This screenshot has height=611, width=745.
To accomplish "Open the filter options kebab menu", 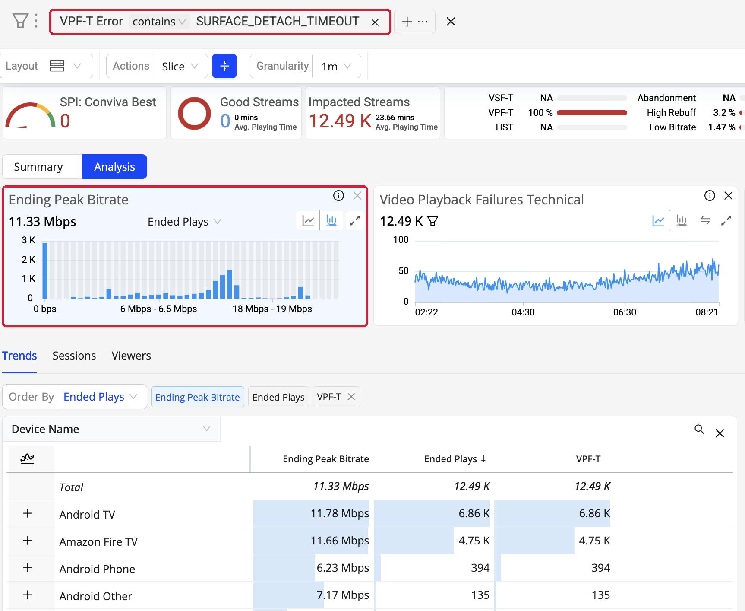I will tap(36, 21).
